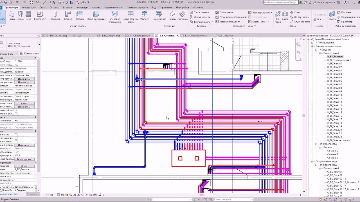Viewport: 360px width, 202px height.
Task: Click the Изменить button next to секущий диапазон
Action: pyautogui.click(x=24, y=145)
